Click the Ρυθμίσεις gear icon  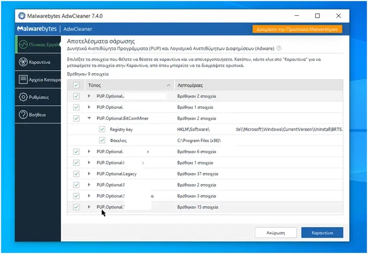(x=23, y=97)
